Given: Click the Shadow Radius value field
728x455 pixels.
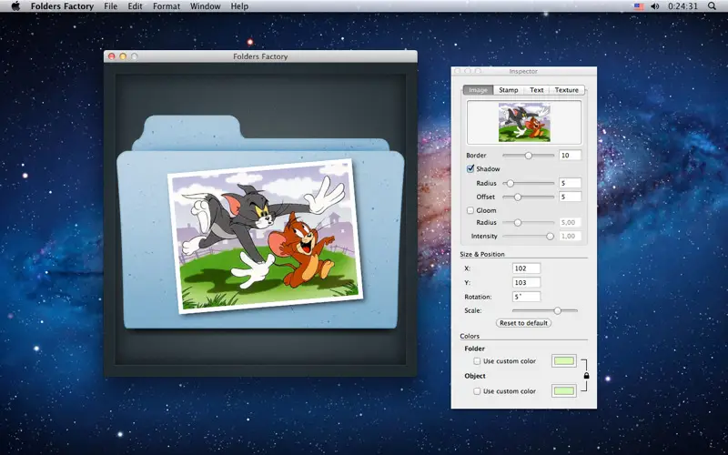Looking at the screenshot, I should pos(571,183).
